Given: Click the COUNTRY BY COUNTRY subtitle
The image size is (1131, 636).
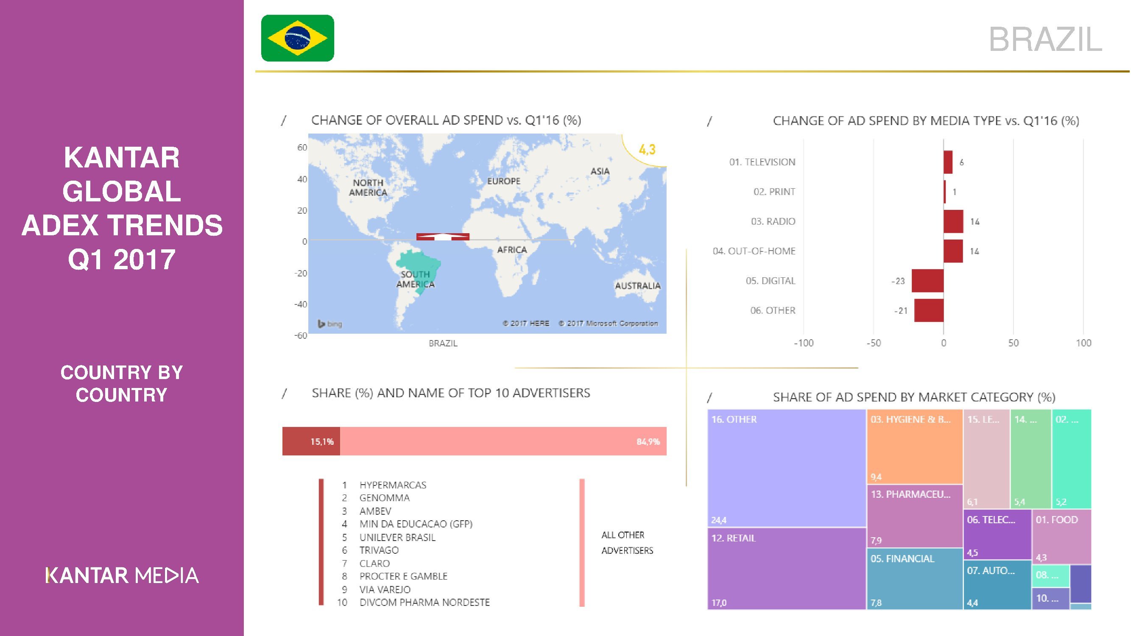Looking at the screenshot, I should (122, 384).
